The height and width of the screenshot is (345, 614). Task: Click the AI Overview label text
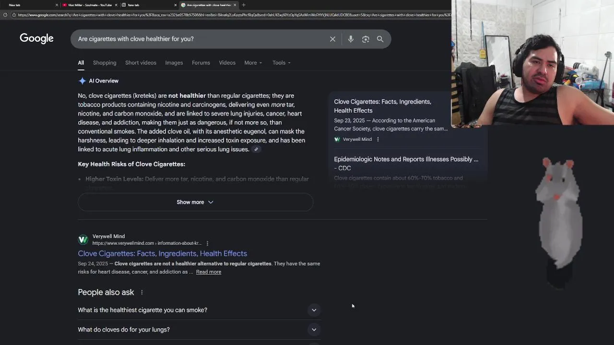(x=104, y=81)
